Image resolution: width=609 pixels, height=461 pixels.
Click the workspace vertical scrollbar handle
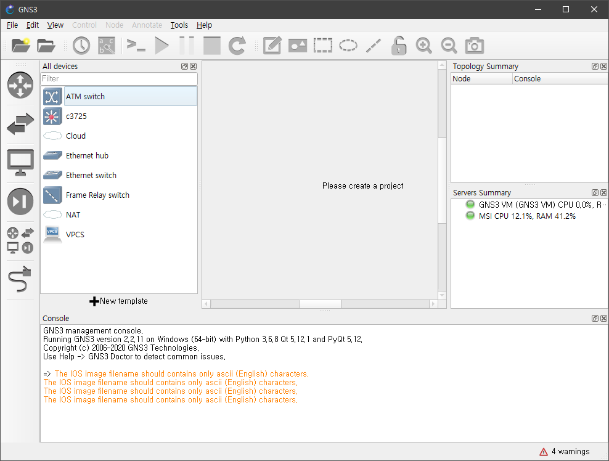442,181
